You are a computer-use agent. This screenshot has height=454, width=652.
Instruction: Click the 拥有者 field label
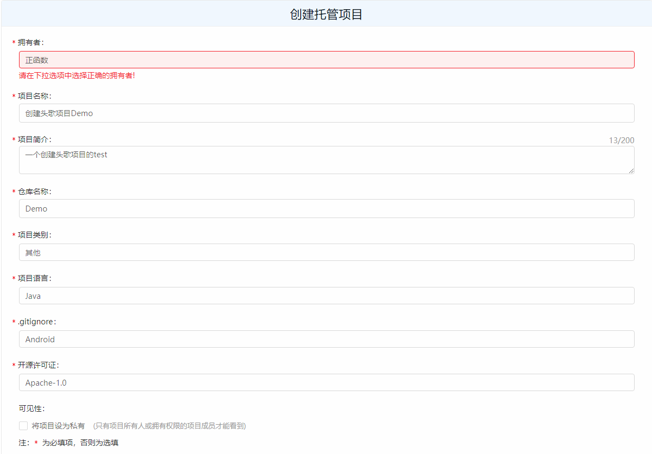click(x=31, y=42)
